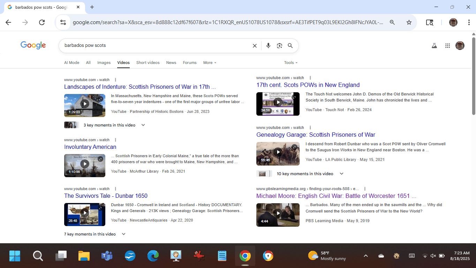
Task: Open the Involuntary American video link
Action: click(x=90, y=147)
